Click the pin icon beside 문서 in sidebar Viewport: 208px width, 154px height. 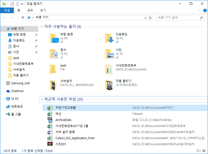pyautogui.click(x=36, y=46)
